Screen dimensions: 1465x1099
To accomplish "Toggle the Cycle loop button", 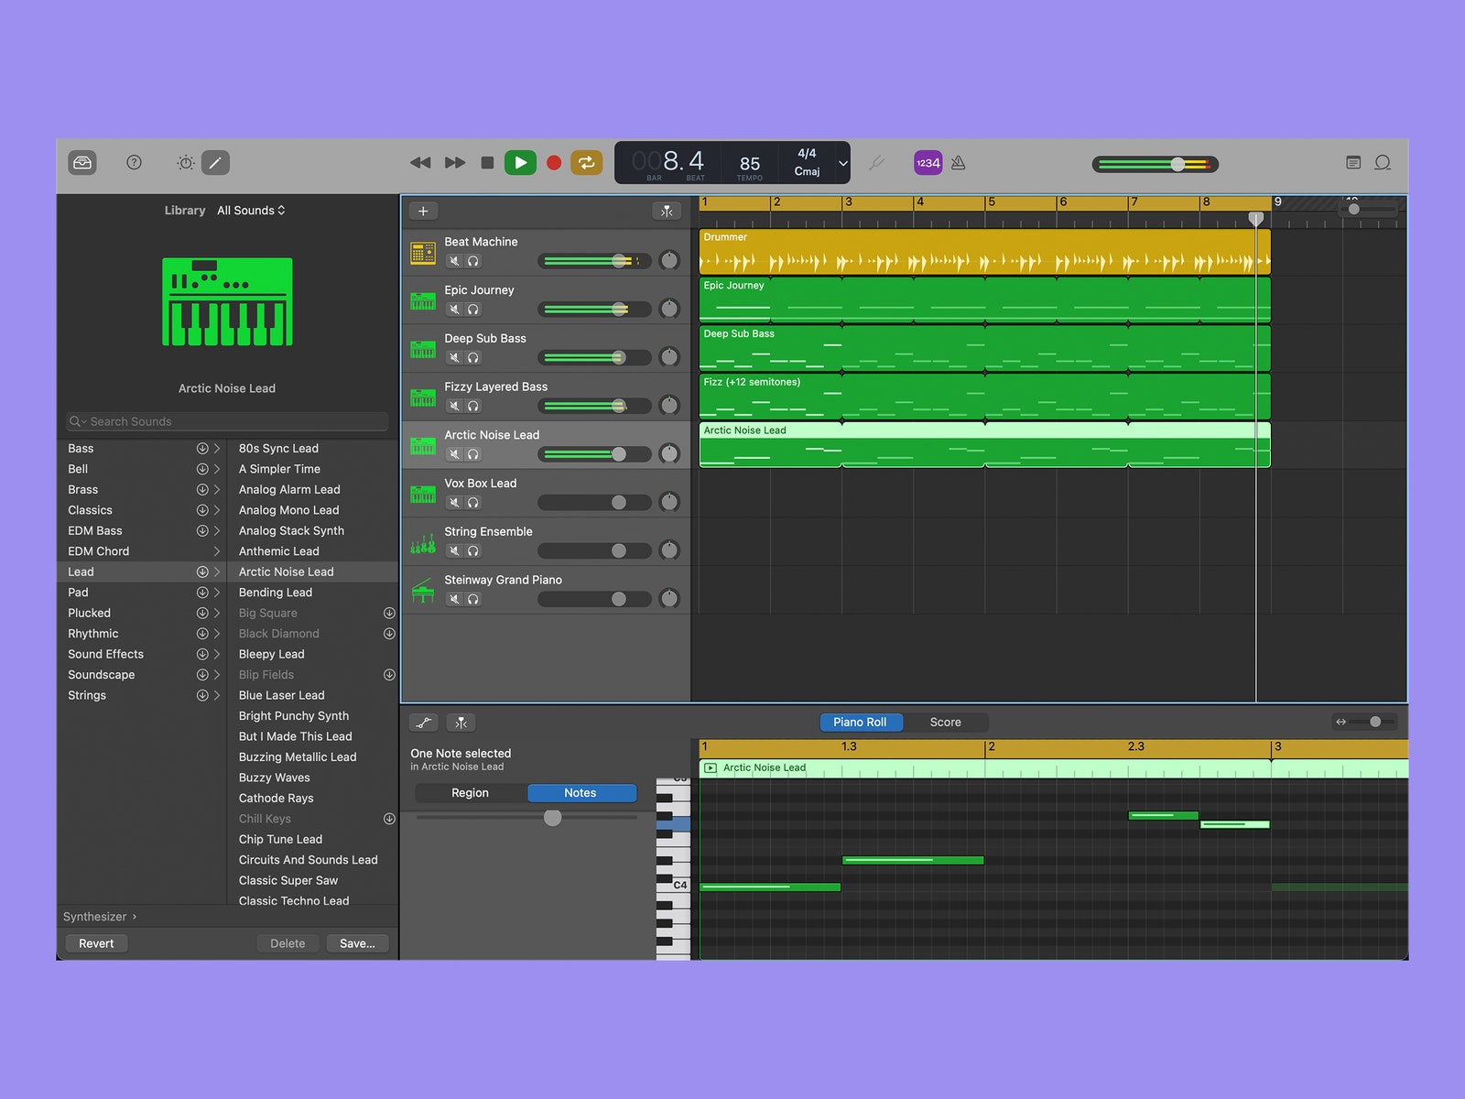I will point(586,163).
